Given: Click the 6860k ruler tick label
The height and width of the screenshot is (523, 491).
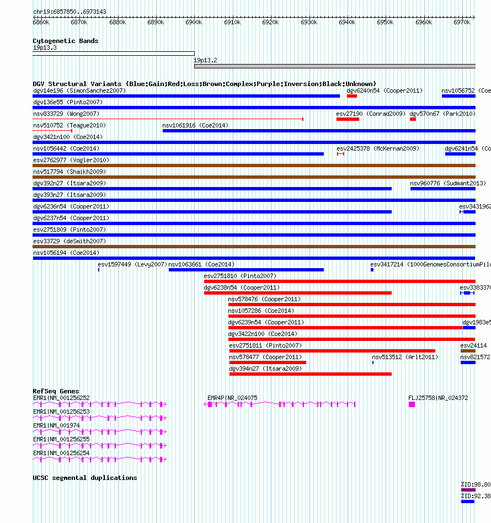Looking at the screenshot, I should coord(41,23).
